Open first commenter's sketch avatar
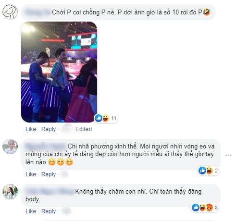Screen dimensions: 236x221 coord(10,12)
